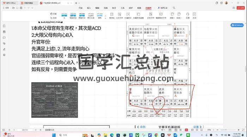Viewport: 247px width, 137px height.
Task: Switch to the WPS Office home tab
Action: tap(10, 3)
